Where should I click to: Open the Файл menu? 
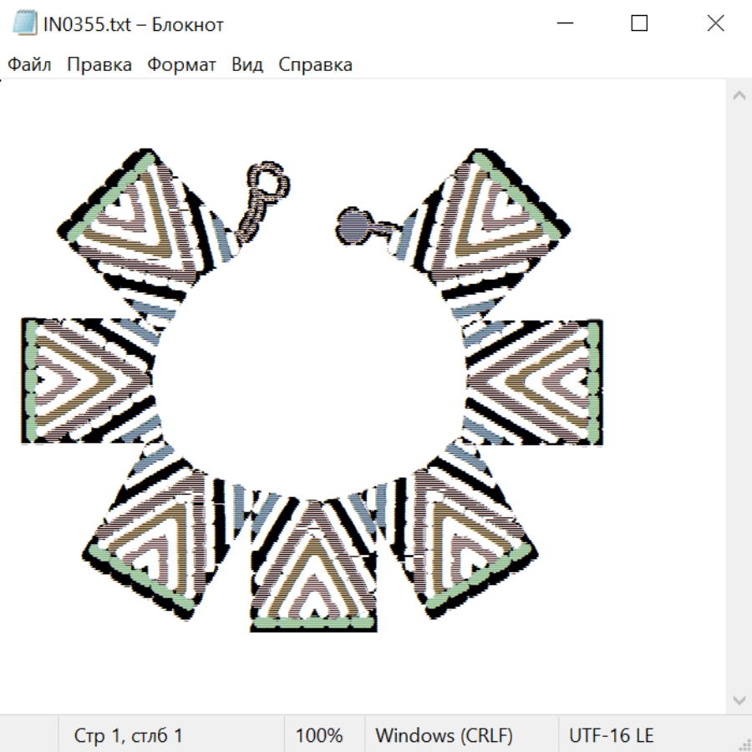coord(29,65)
